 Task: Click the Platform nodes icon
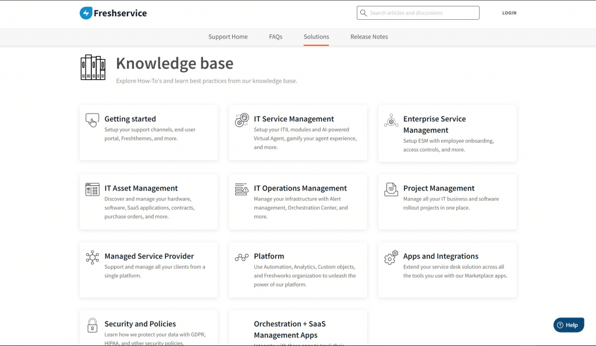pos(242,257)
